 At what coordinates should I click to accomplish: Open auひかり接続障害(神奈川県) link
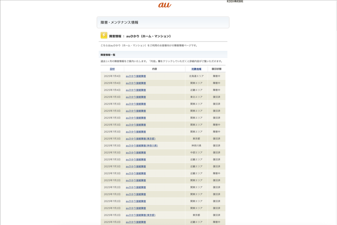pyautogui.click(x=142, y=146)
